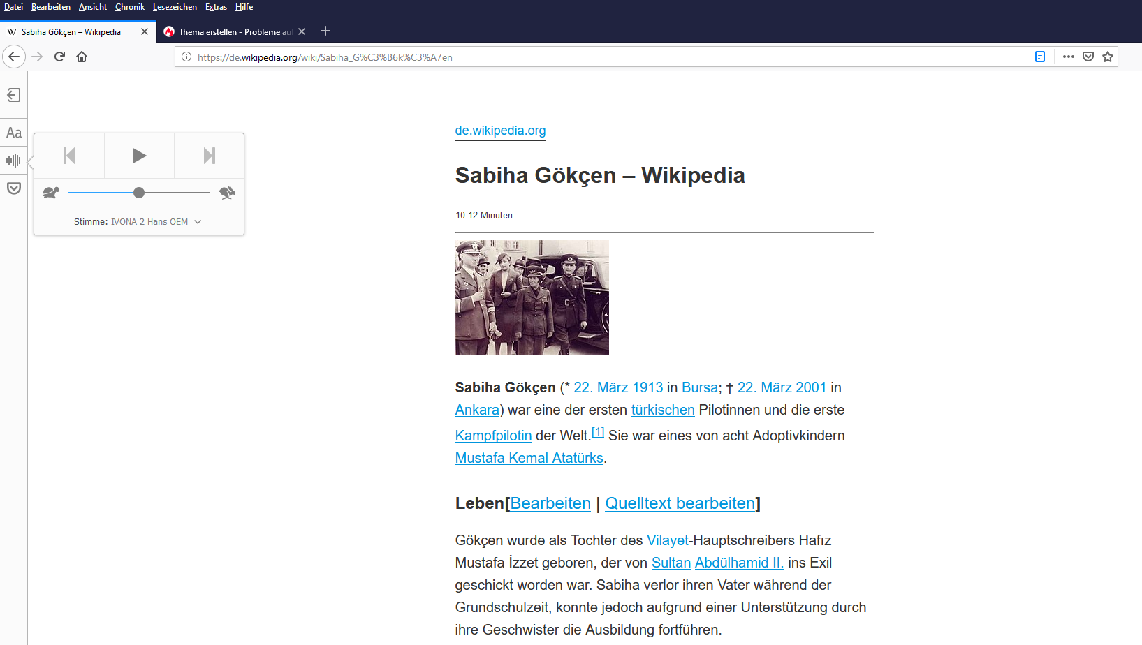Open the Hilfe menu
This screenshot has width=1142, height=645.
(x=244, y=7)
